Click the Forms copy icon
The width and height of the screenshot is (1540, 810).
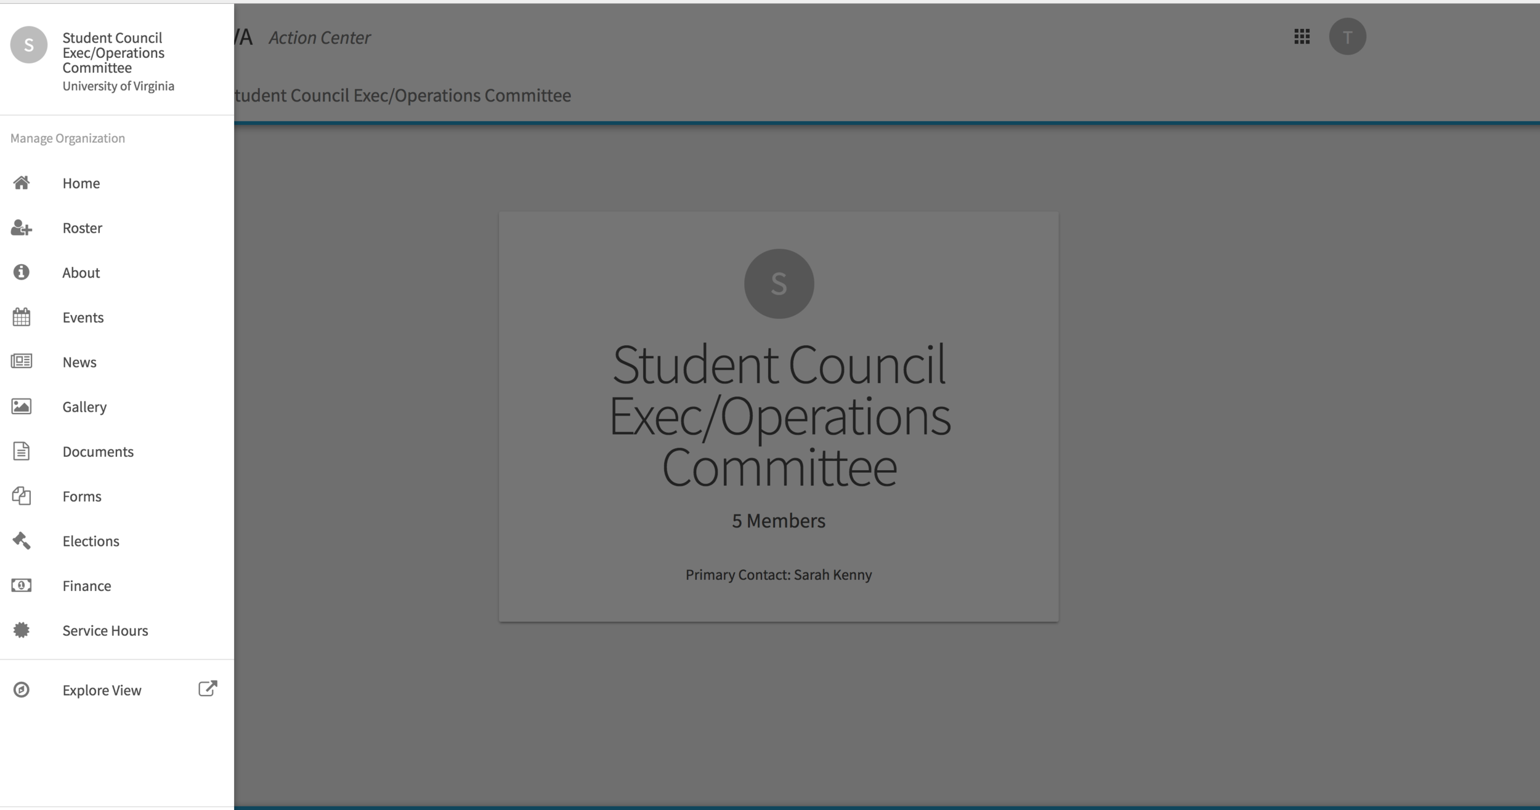22,496
